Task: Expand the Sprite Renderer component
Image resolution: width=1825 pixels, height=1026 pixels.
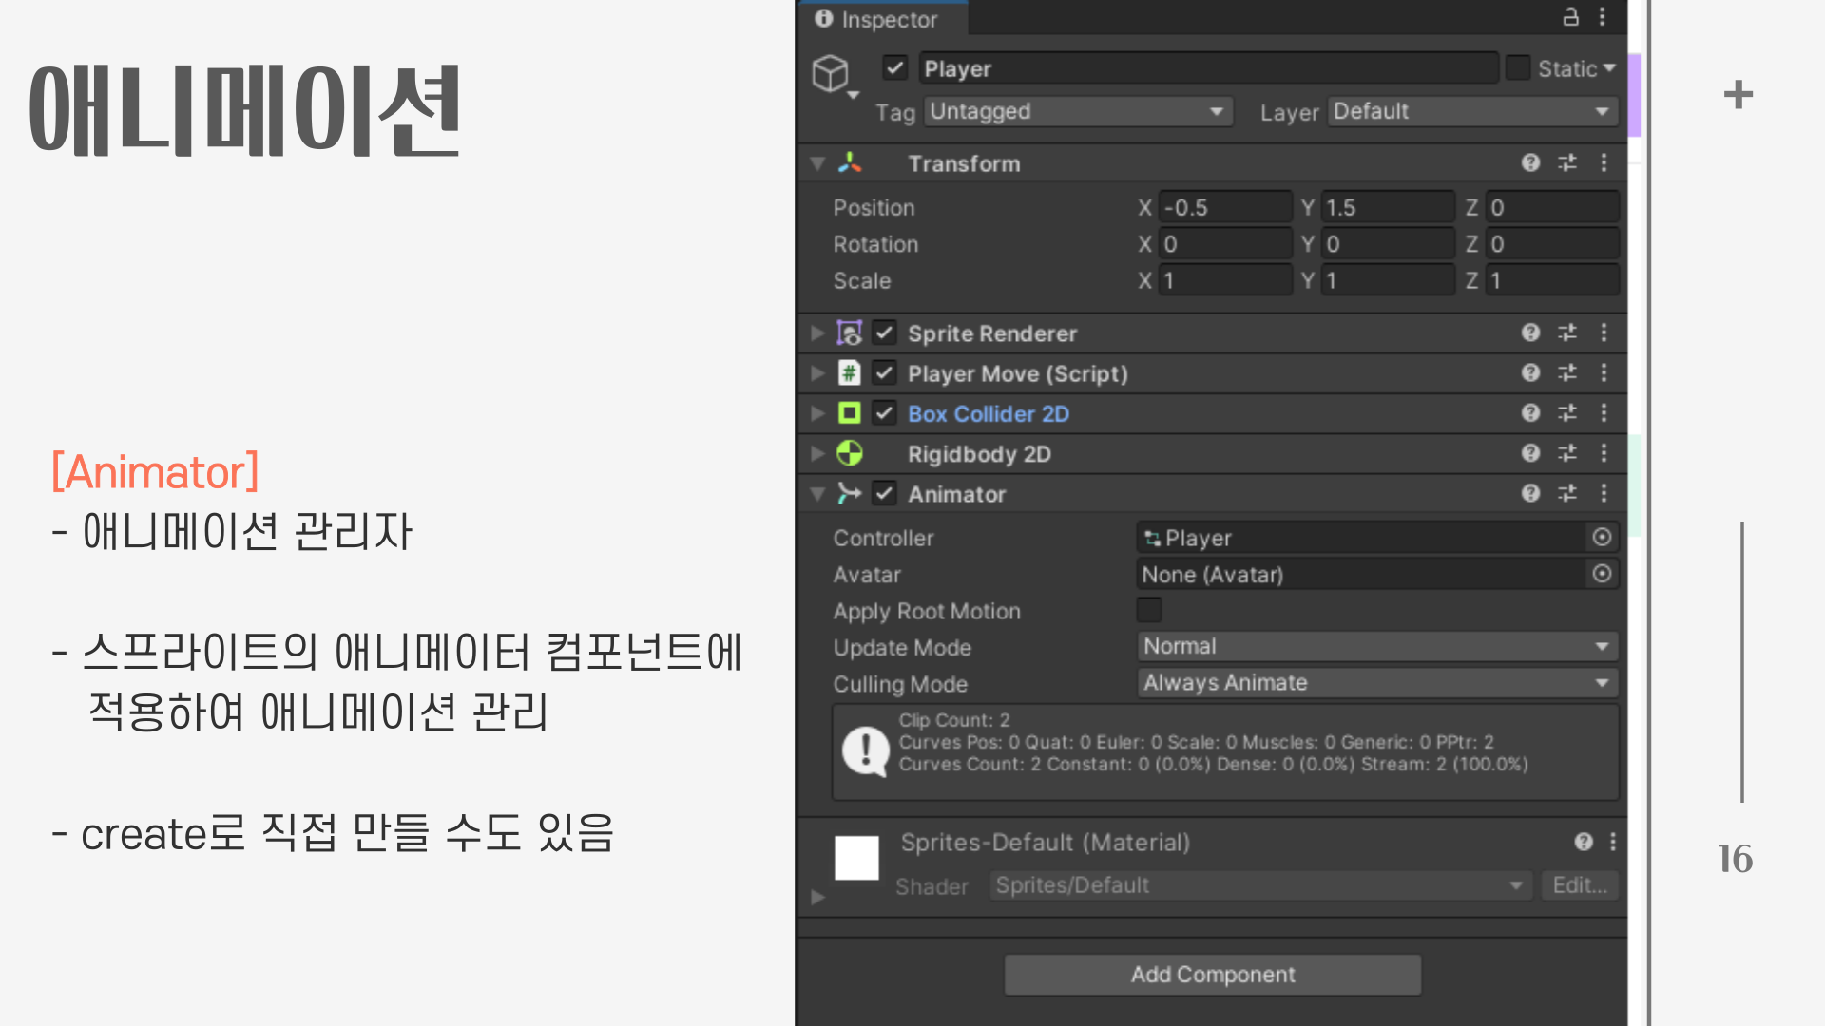Action: pyautogui.click(x=816, y=333)
